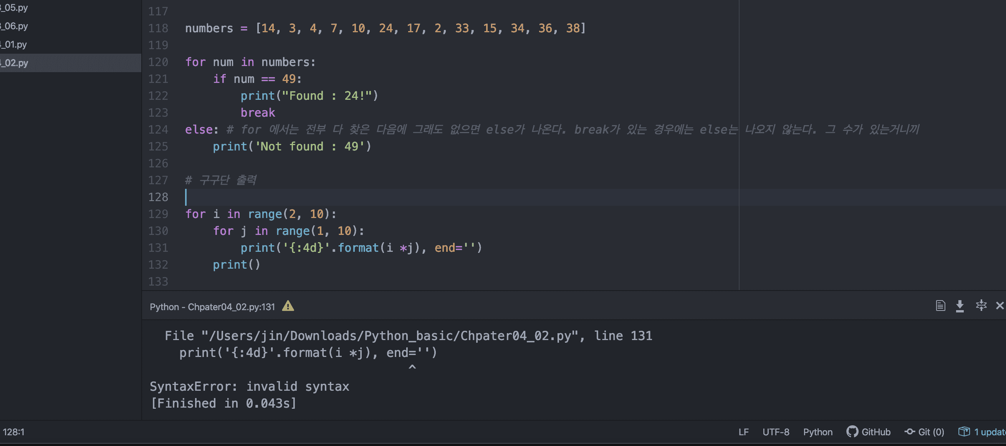Image resolution: width=1006 pixels, height=446 pixels.
Task: Click the 1 update package icon
Action: [982, 432]
